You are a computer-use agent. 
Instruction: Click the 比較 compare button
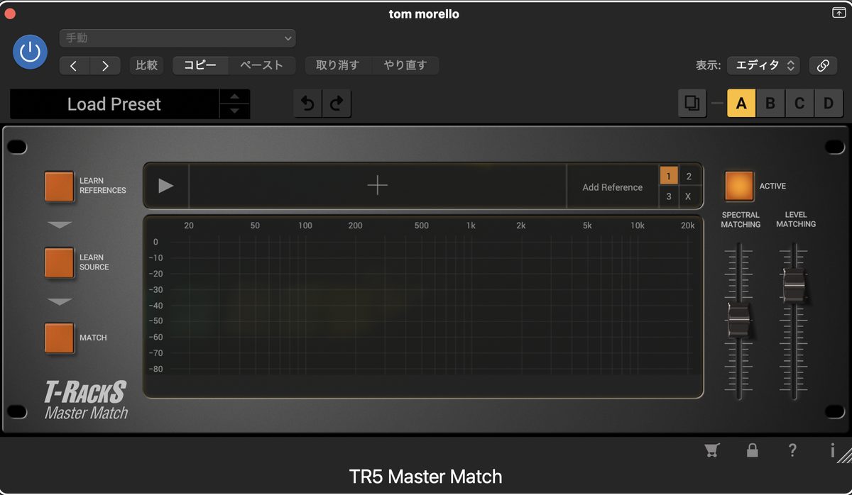tap(146, 65)
